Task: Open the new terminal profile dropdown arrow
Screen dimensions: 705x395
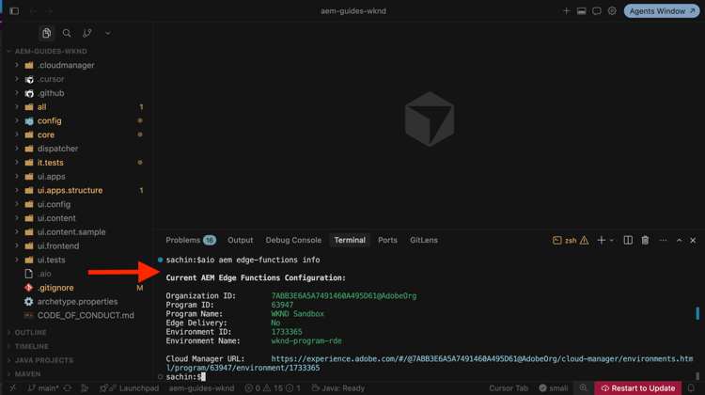Action: coord(612,241)
